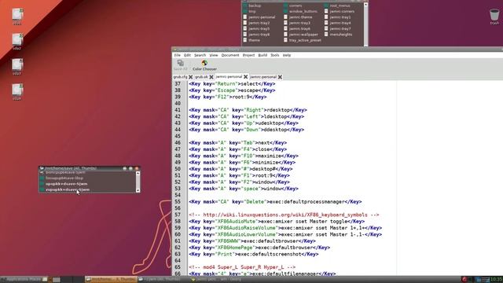Image resolution: width=503 pixels, height=283 pixels.
Task: Open the Color Chooser toolbar icon
Action: (x=204, y=65)
